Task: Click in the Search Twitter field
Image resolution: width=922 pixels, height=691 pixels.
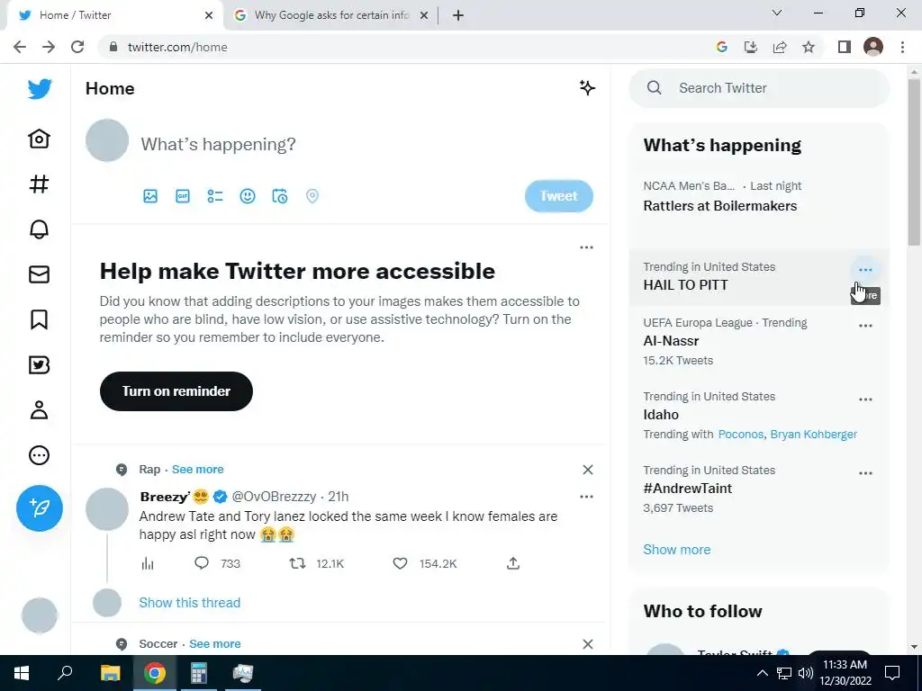Action: pyautogui.click(x=759, y=88)
